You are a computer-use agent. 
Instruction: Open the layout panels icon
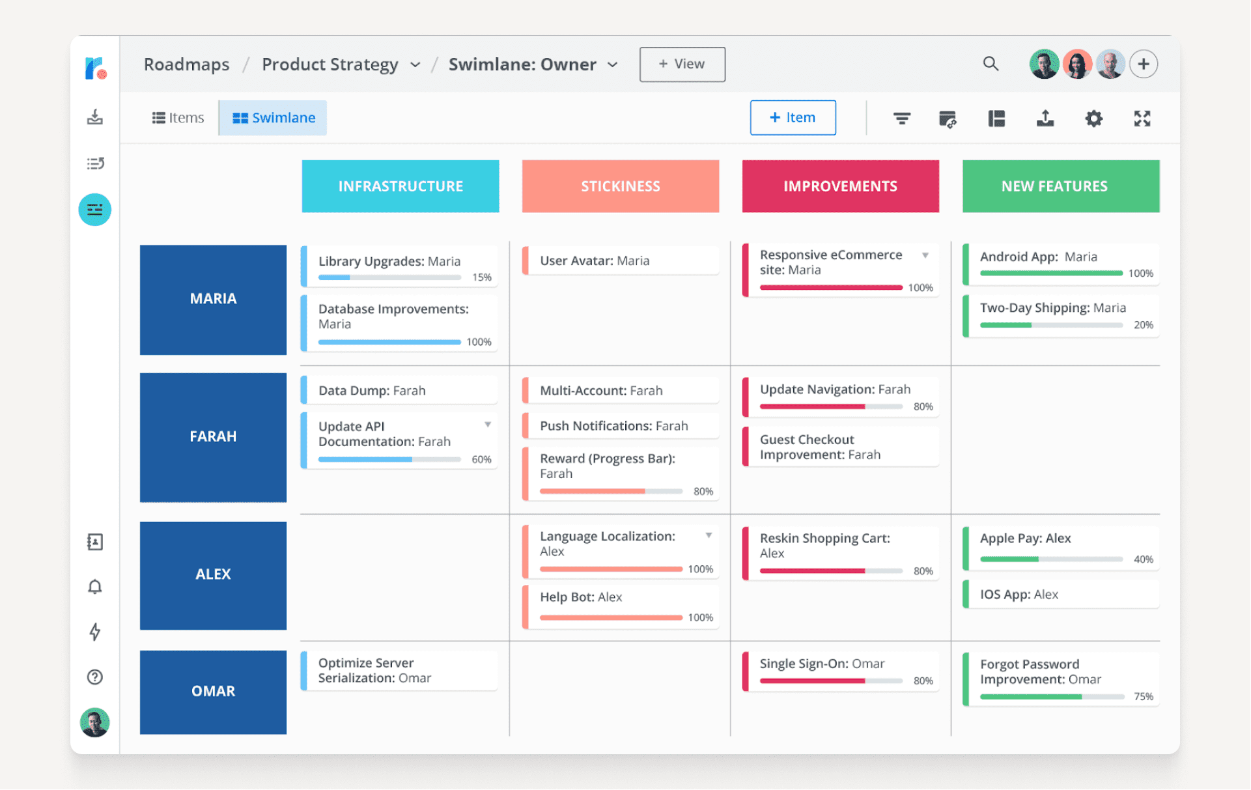pyautogui.click(x=996, y=118)
